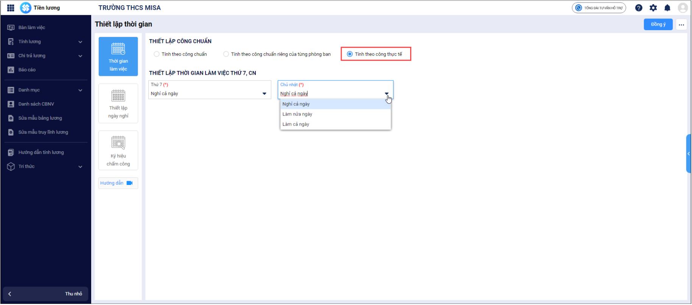The height and width of the screenshot is (305, 692).
Task: Click the Báo cáo chart icon
Action: click(11, 70)
